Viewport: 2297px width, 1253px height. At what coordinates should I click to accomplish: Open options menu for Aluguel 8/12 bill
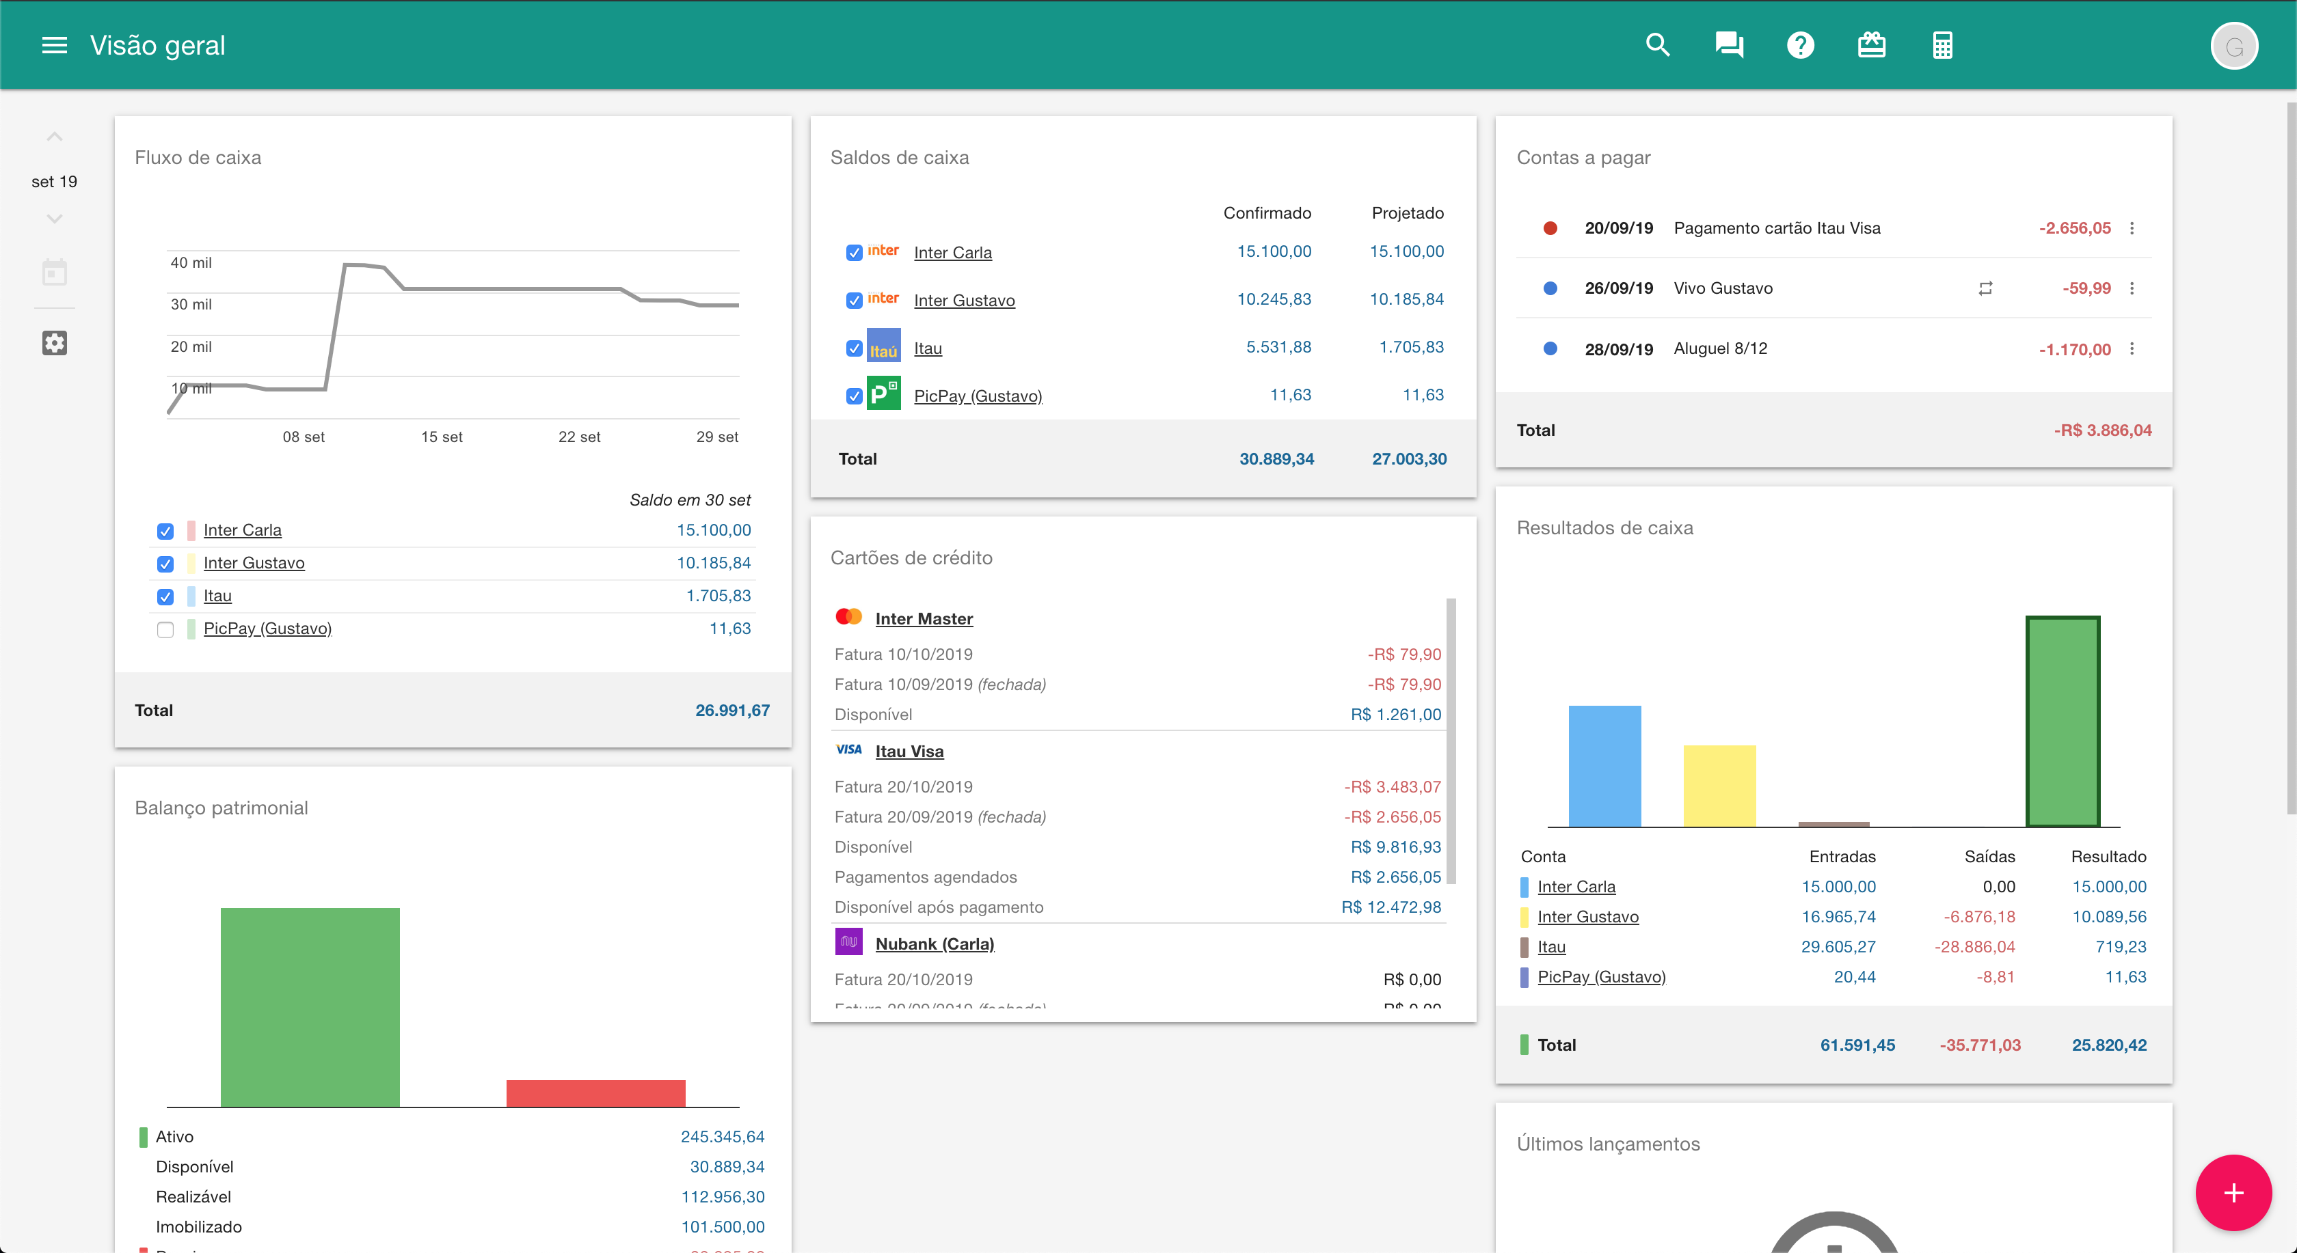[x=2132, y=349]
